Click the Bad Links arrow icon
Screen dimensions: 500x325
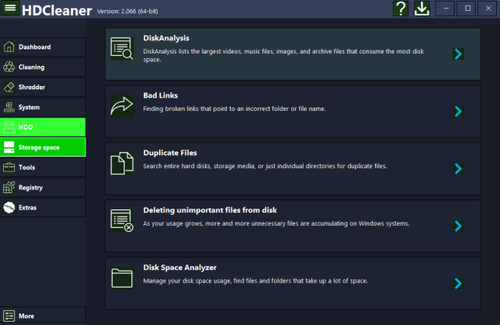[122, 105]
